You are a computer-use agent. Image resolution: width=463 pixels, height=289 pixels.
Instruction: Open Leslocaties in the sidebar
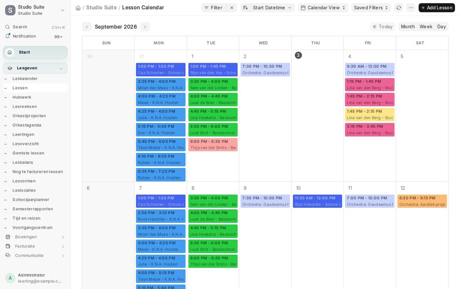35,190
